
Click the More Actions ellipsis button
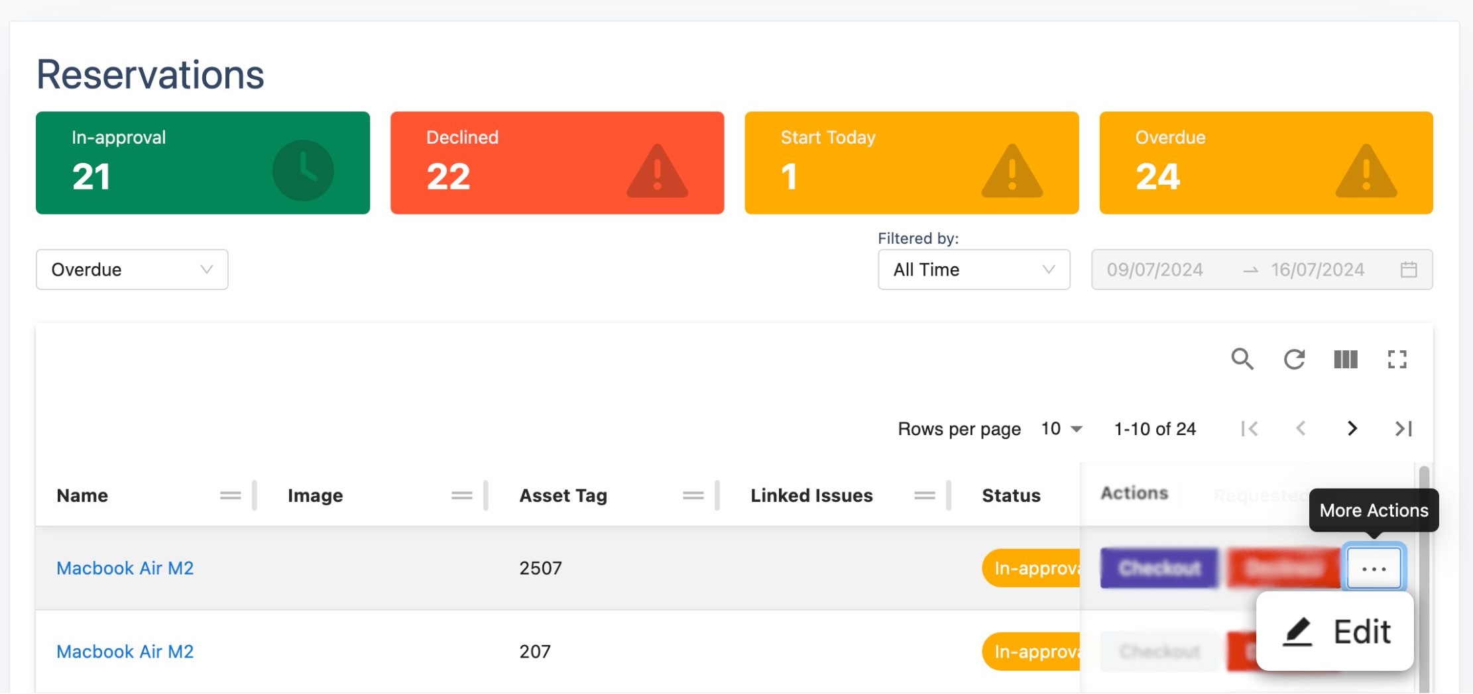[x=1374, y=568]
